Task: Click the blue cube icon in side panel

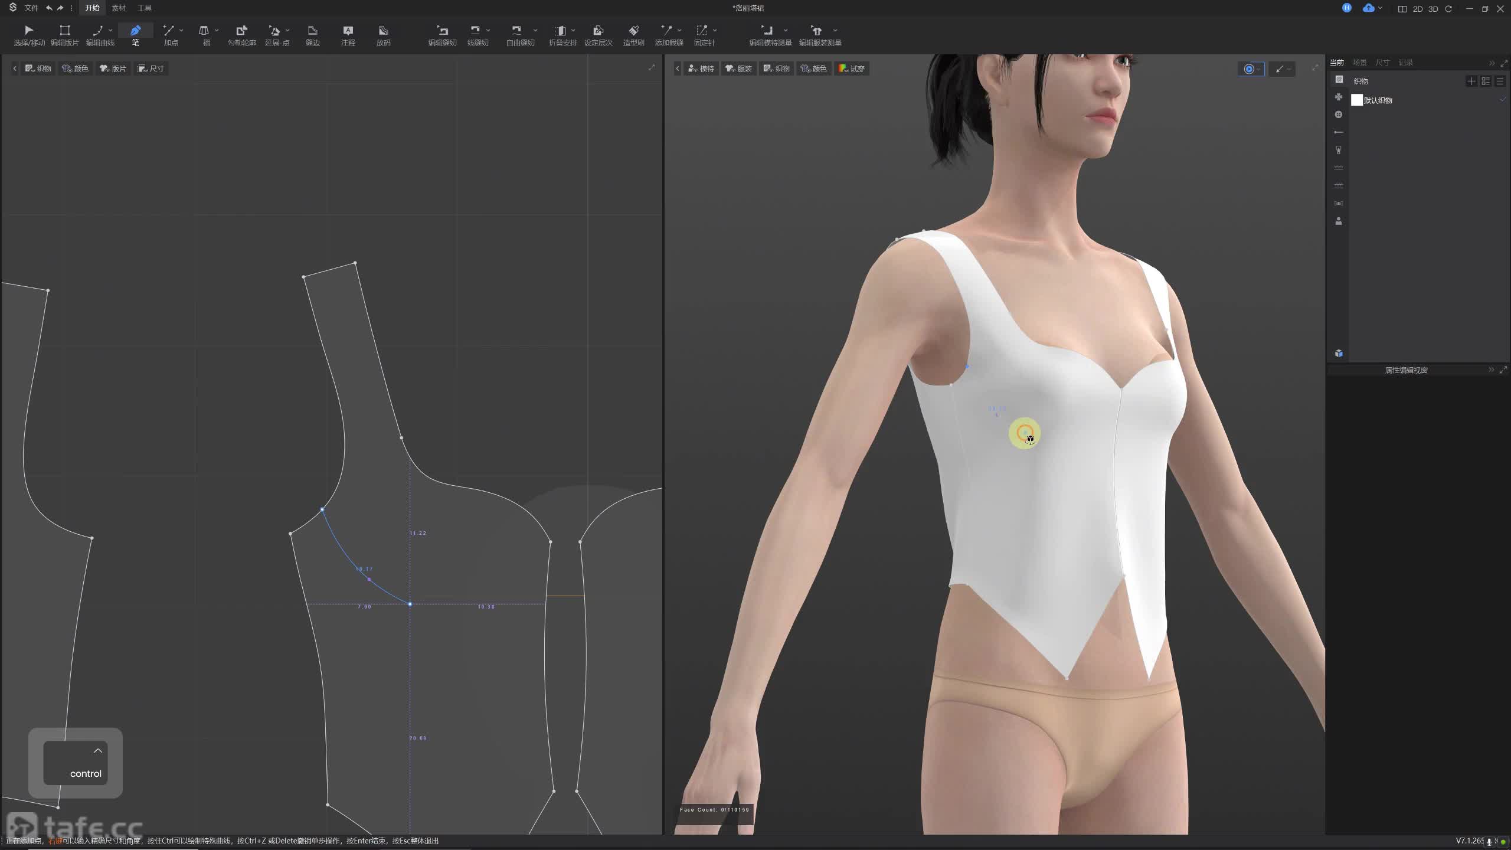Action: (x=1339, y=354)
